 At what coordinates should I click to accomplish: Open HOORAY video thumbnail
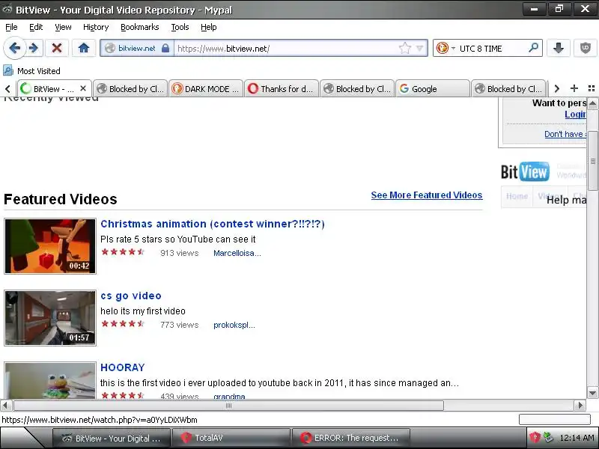click(x=50, y=380)
